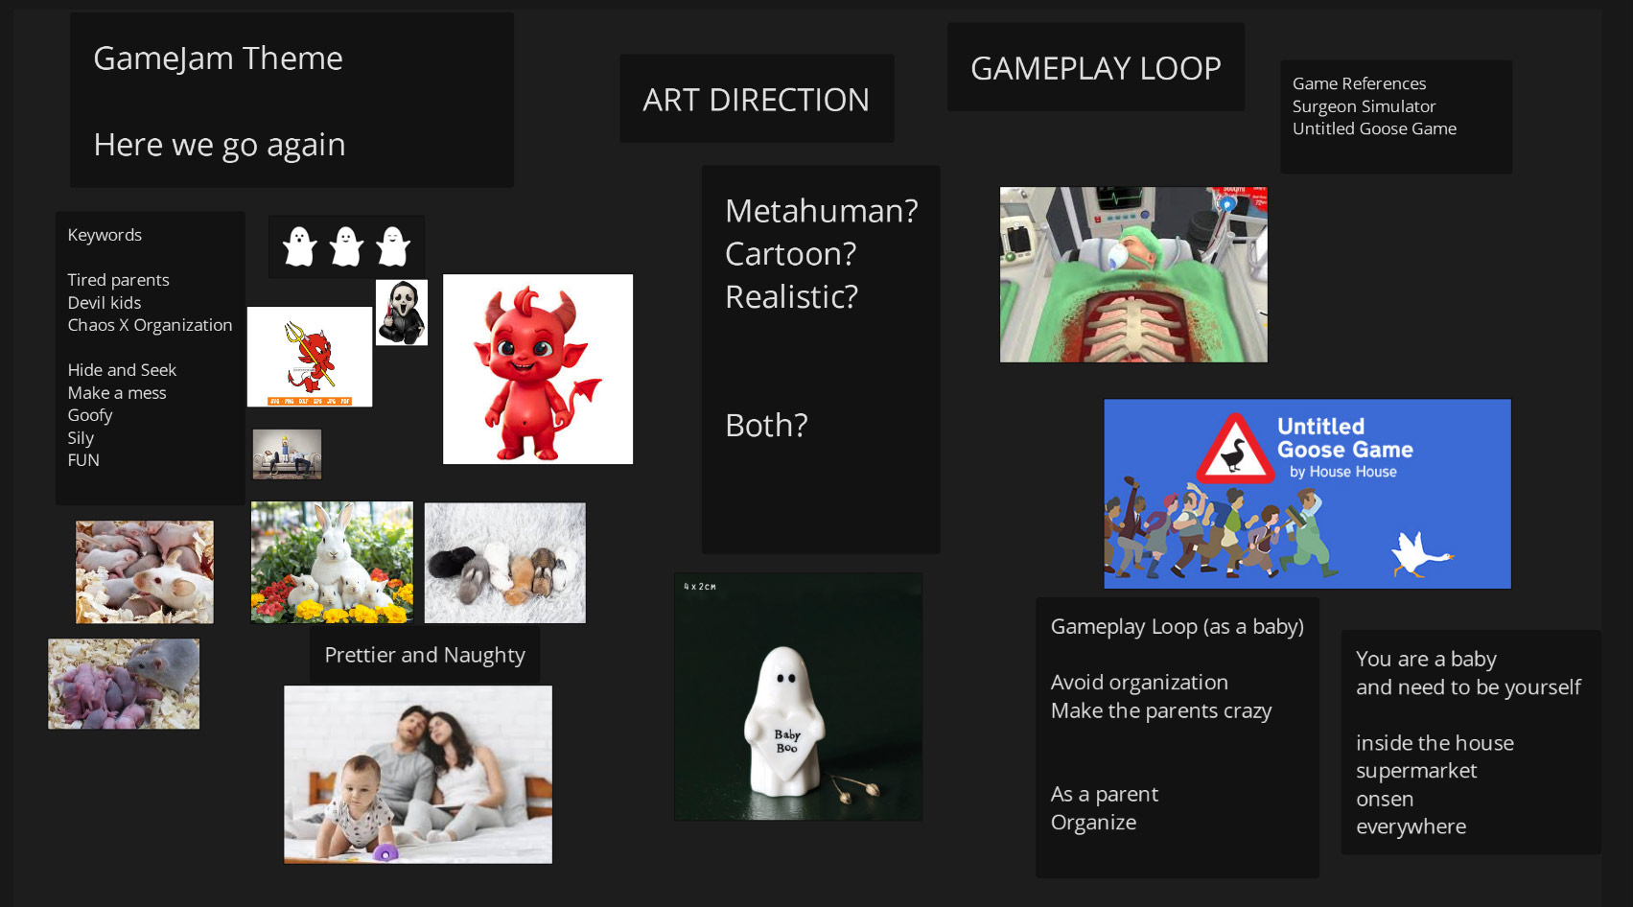Select the three white ghosts image
The height and width of the screenshot is (907, 1633).
(x=346, y=246)
